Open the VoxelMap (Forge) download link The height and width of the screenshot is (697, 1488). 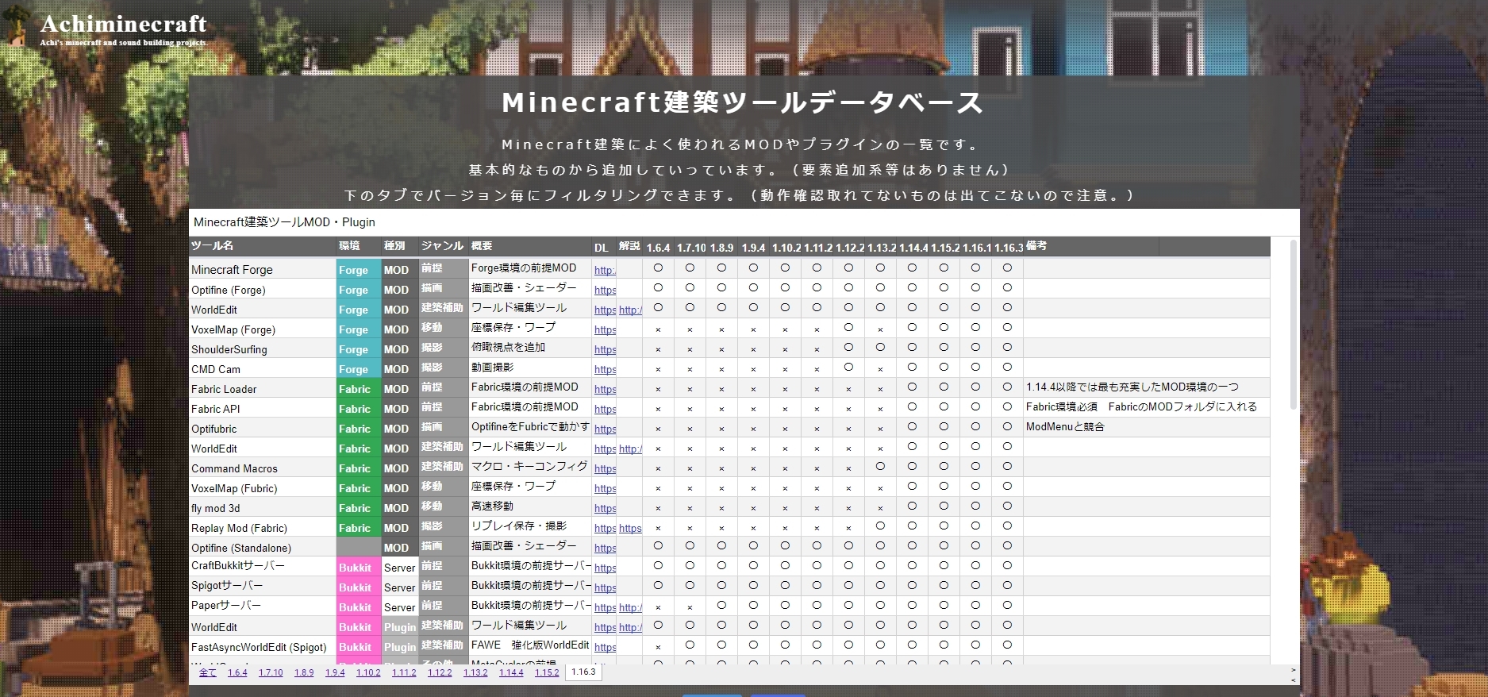[x=605, y=329]
